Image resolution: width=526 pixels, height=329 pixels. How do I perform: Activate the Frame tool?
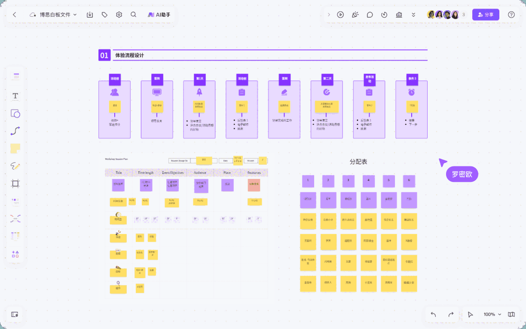[15, 184]
